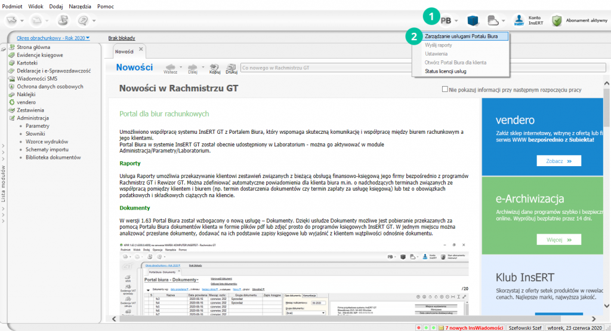Click the Administracja module icon
The height and width of the screenshot is (331, 611).
tap(12, 118)
